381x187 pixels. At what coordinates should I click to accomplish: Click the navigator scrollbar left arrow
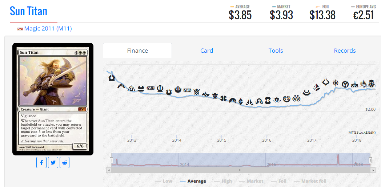pyautogui.click(x=109, y=170)
